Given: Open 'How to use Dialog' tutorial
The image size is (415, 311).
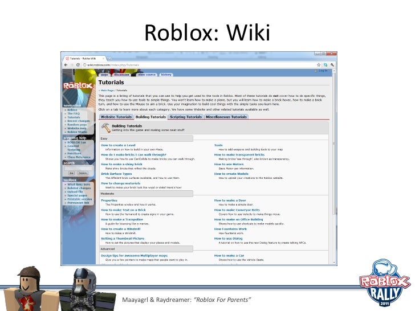Looking at the screenshot, I should click(x=229, y=239).
